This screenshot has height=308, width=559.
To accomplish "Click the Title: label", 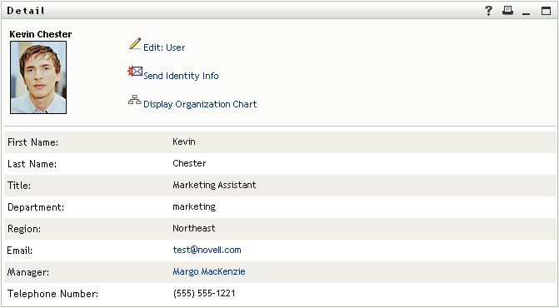I will point(19,186).
